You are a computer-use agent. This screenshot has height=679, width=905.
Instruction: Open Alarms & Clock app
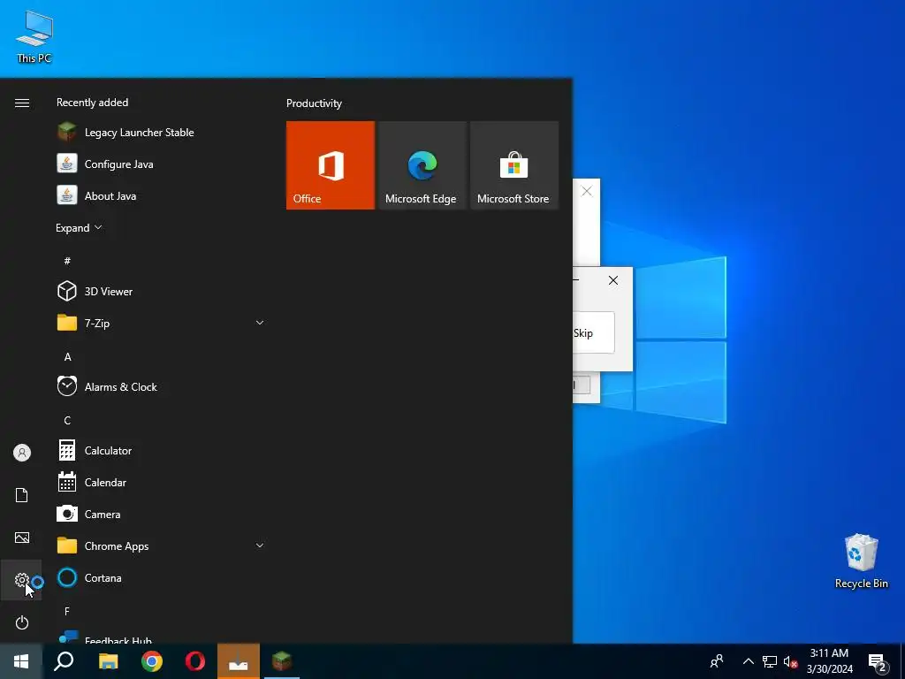click(162, 387)
